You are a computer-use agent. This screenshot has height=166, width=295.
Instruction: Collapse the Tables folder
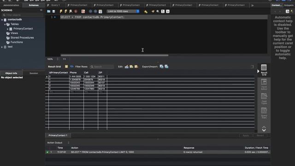pyautogui.click(x=5, y=24)
